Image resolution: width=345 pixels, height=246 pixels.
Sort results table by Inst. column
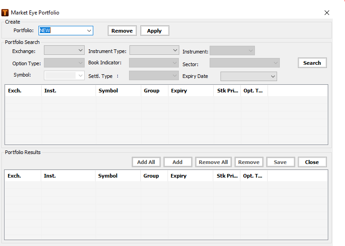coord(68,176)
